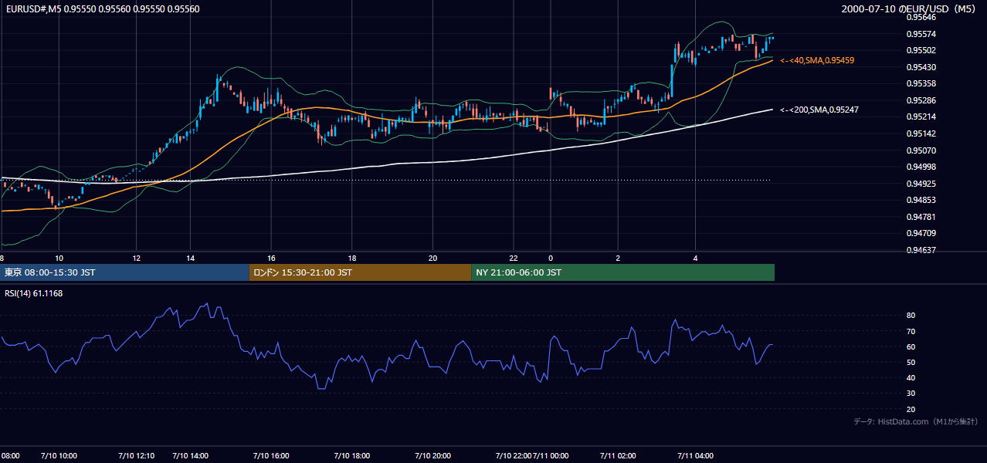The height and width of the screenshot is (463, 987).
Task: Click the Tokyo 08:00-15:30 JST session bar
Action: tap(124, 272)
